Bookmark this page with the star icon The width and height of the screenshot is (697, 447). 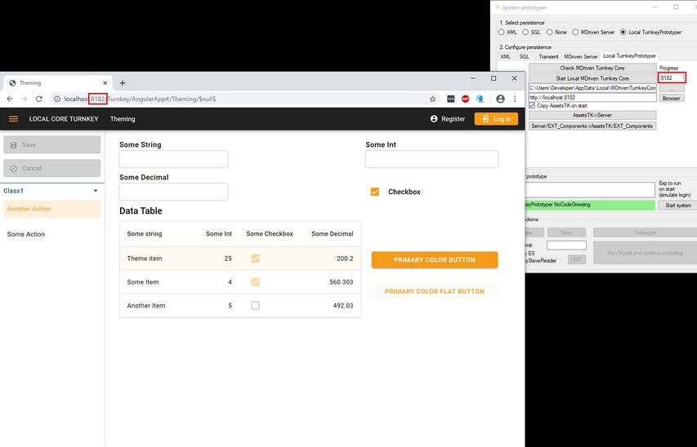[x=432, y=99]
